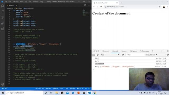The image size is (169, 95).
Task: Open script.js:6 source link
Action: (161, 58)
